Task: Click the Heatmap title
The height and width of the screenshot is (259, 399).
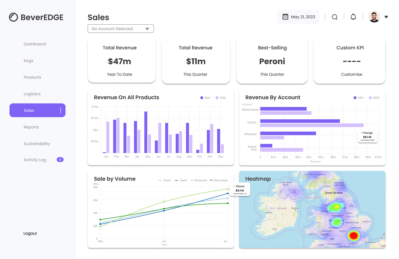Action: pyautogui.click(x=258, y=179)
